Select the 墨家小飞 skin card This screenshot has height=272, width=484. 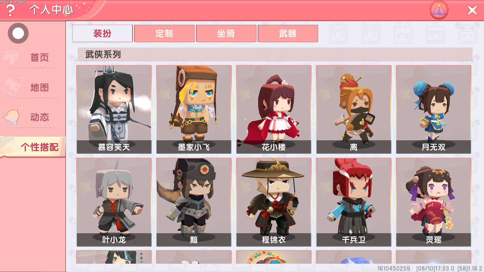pos(194,109)
